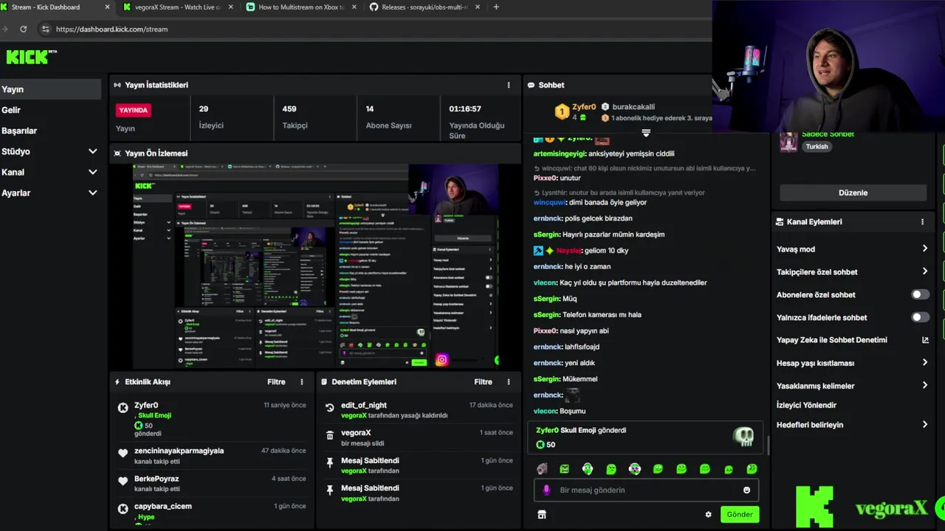Screen dimensions: 945x531
Task: Open external link icon for Yapay Zeka Sohbet Denetimi
Action: (x=925, y=340)
